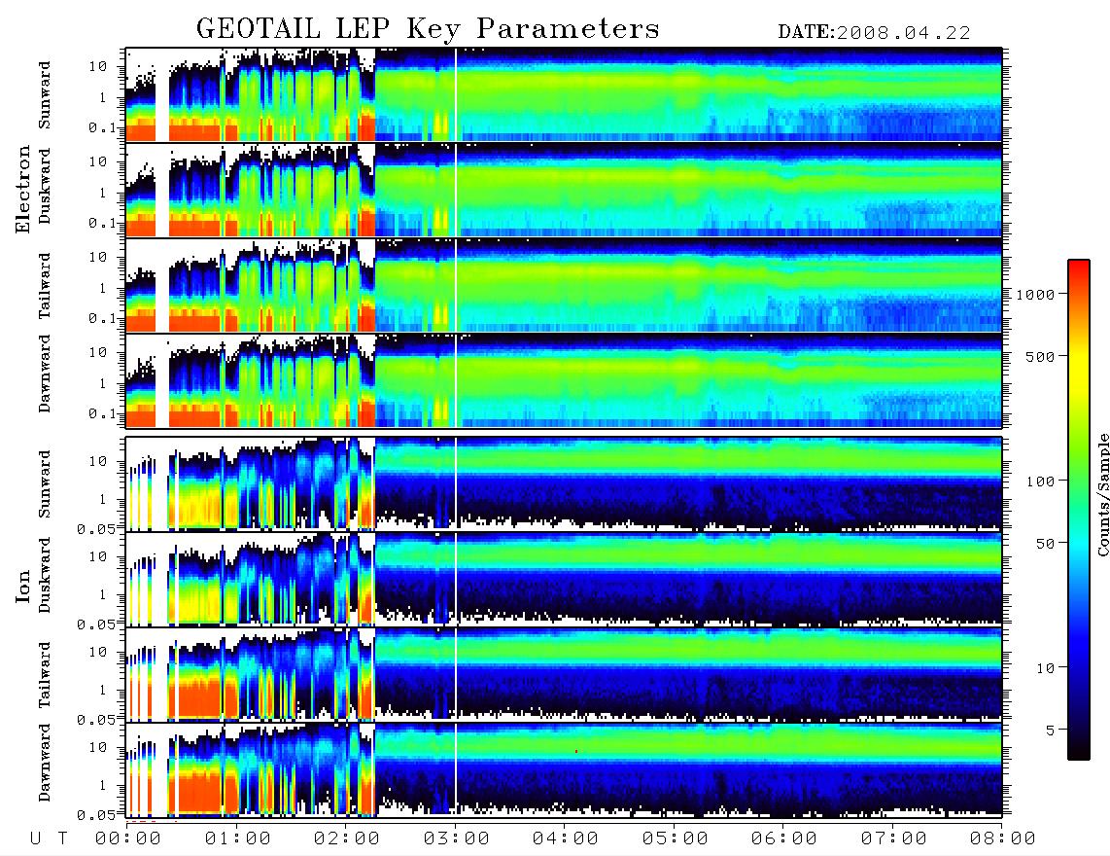Image resolution: width=1110 pixels, height=856 pixels.
Task: Click the Ion Sunward spectrogram panel
Action: [x=564, y=483]
